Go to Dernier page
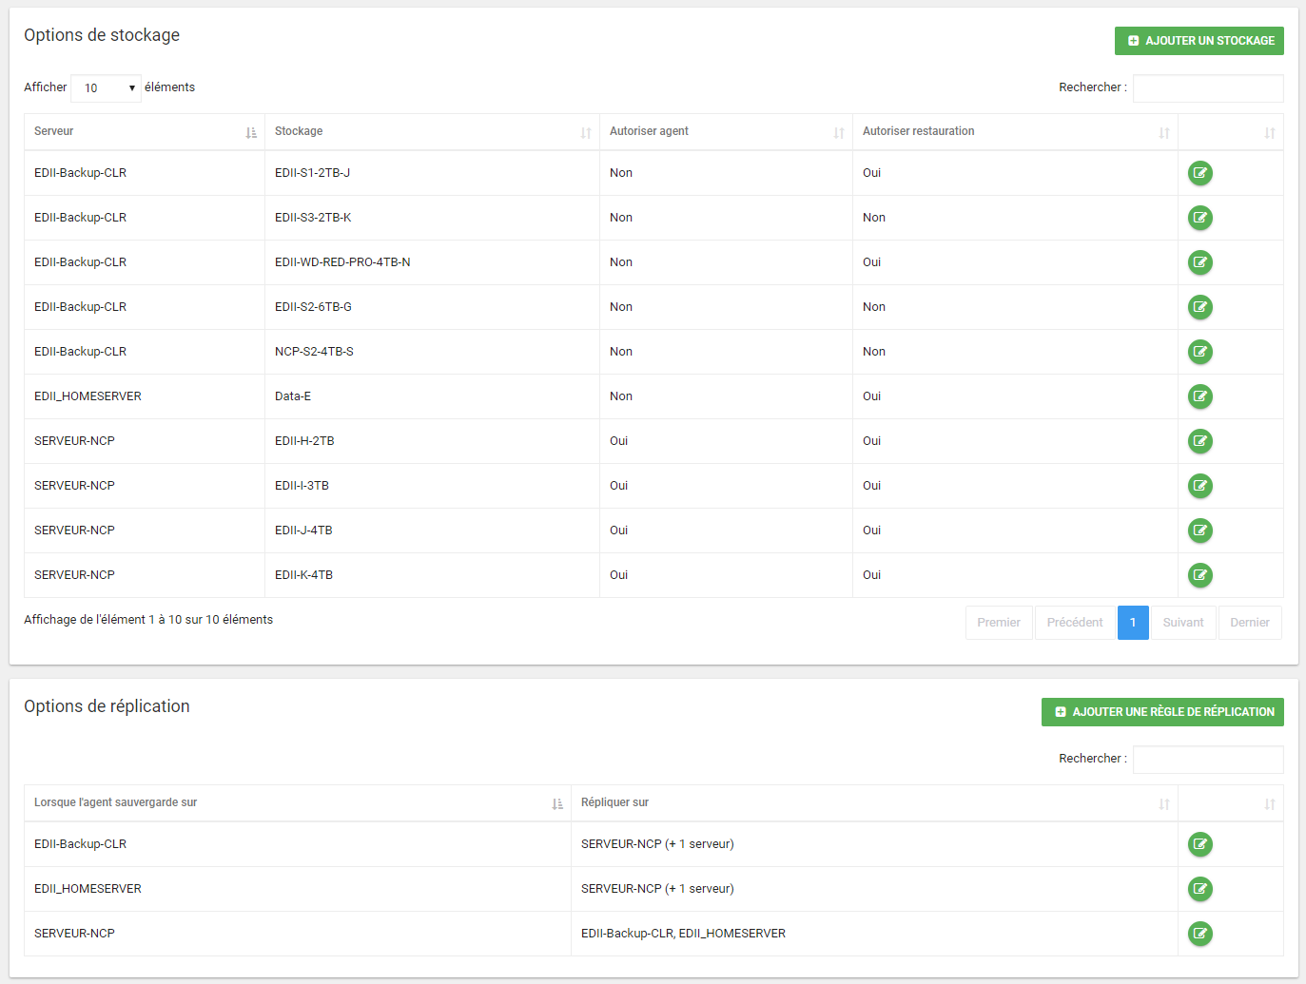 pos(1250,623)
